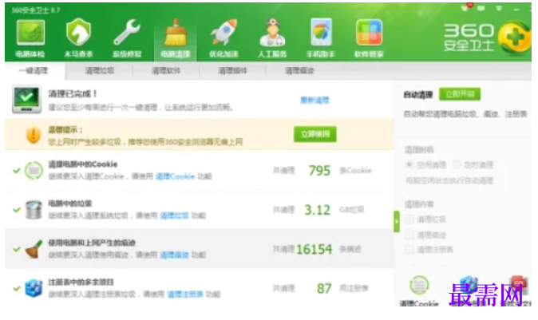Click the 使用电脑和上网产生的痕迹 row title
538x320 pixels.
(92, 243)
